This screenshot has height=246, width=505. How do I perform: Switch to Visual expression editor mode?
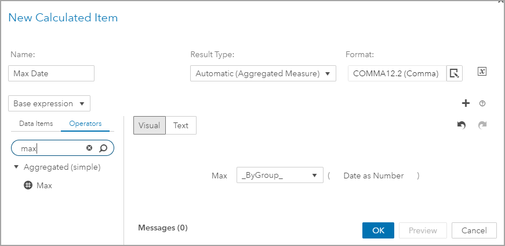(x=150, y=125)
